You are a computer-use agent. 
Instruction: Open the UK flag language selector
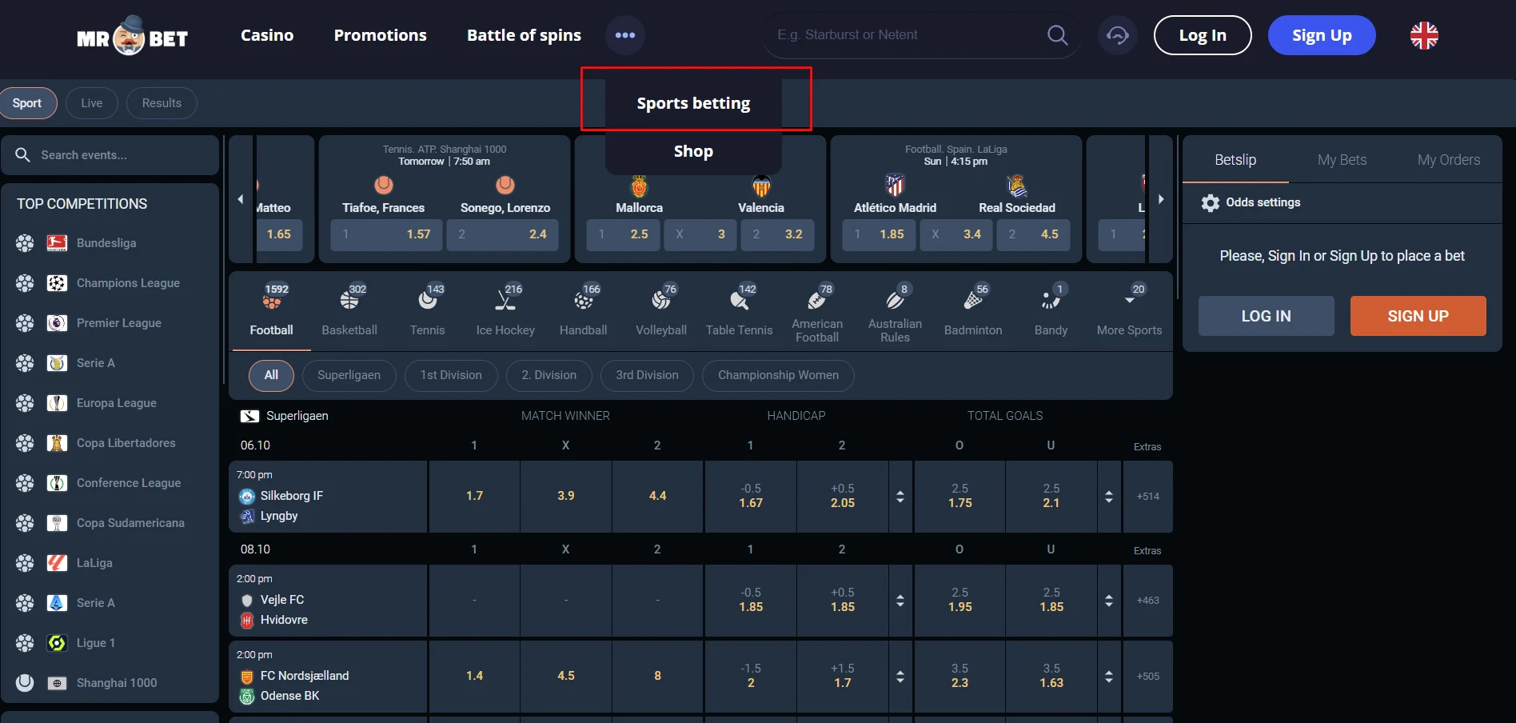point(1424,35)
